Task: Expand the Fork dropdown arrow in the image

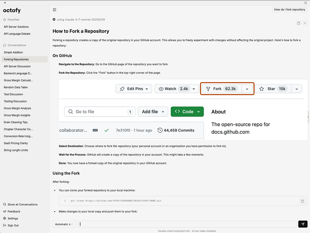Action: click(x=247, y=89)
